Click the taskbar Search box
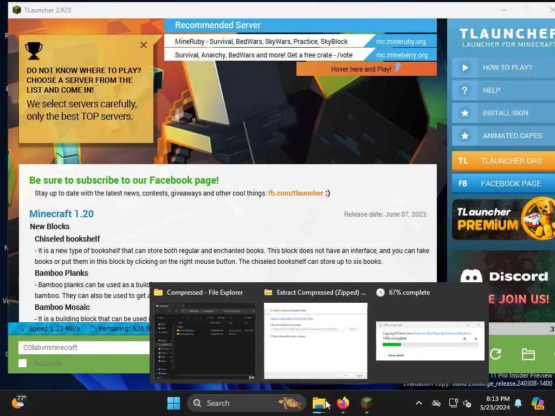Image resolution: width=555 pixels, height=416 pixels. pos(247,403)
